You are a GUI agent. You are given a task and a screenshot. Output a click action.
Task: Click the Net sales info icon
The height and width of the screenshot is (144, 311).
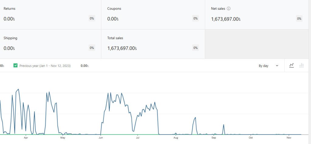point(229,9)
